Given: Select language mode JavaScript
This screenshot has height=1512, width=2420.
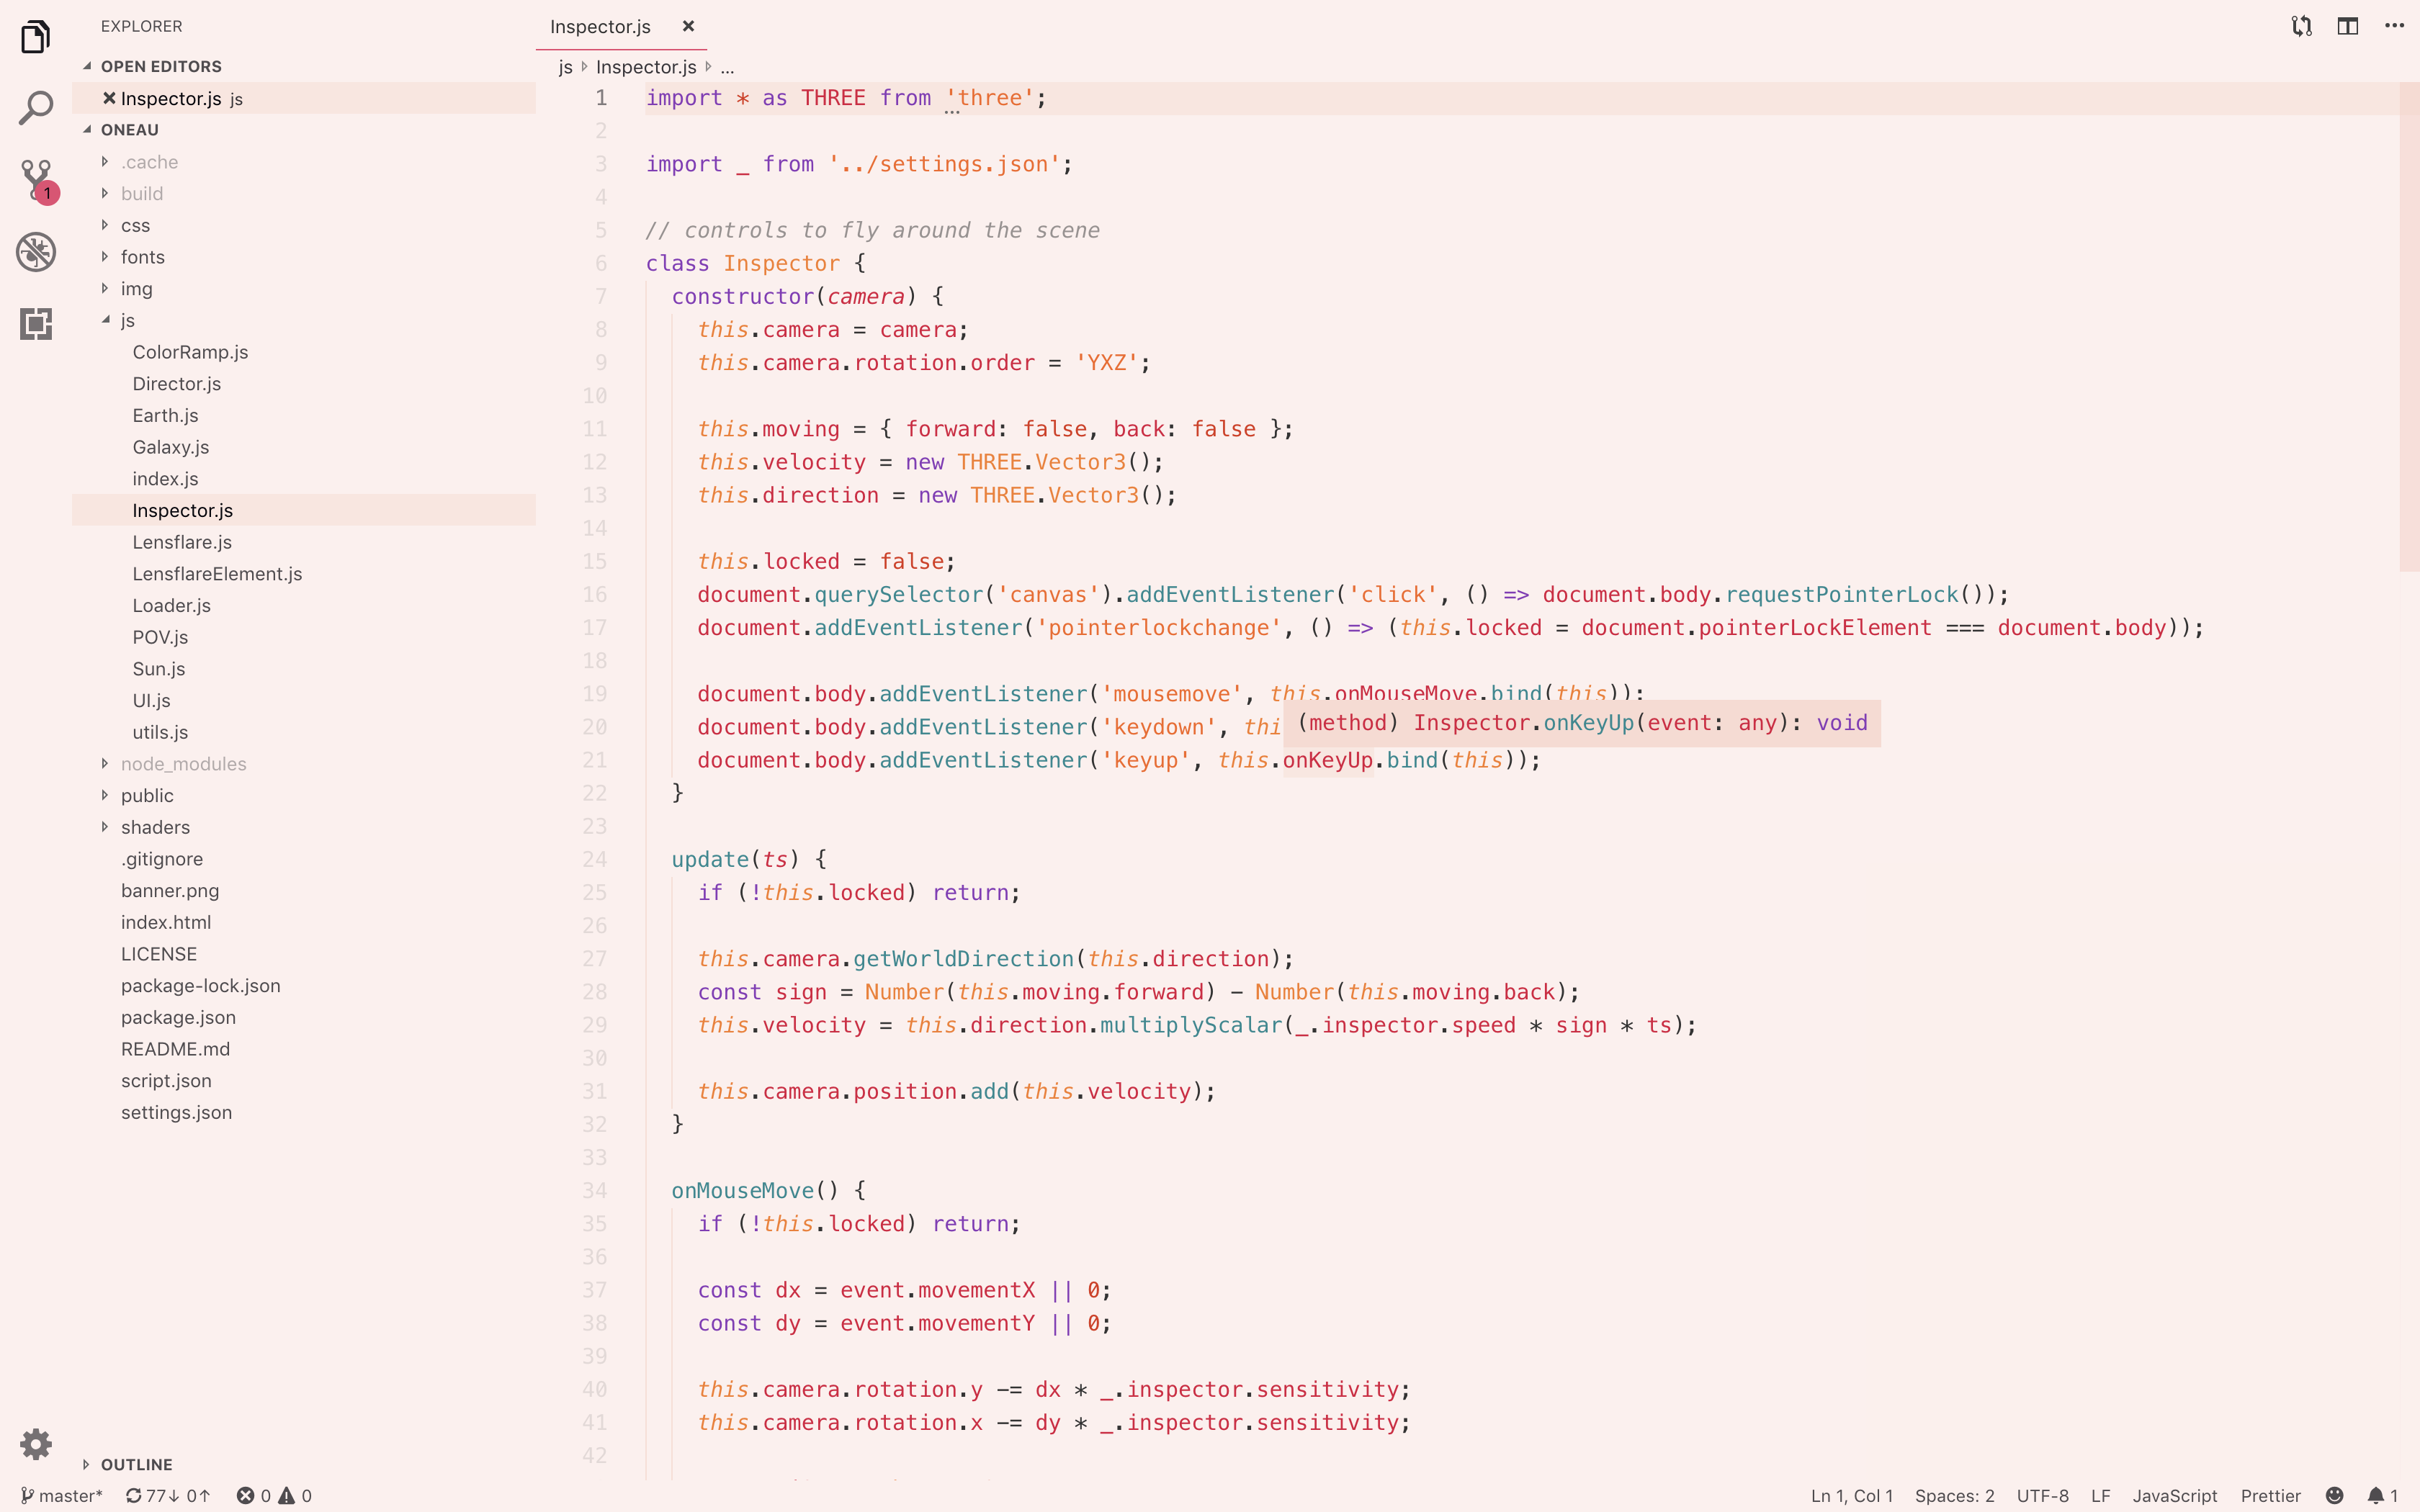Looking at the screenshot, I should pos(2174,1496).
